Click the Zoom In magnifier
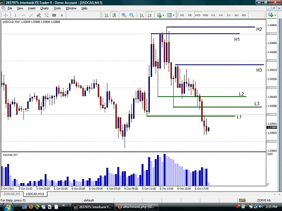 (x=124, y=15)
